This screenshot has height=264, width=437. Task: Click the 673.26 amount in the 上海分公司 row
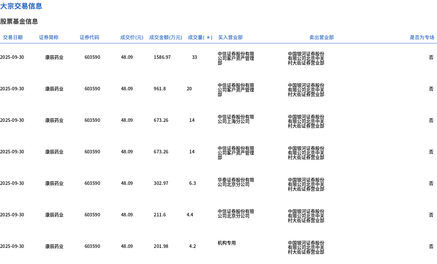(x=161, y=120)
